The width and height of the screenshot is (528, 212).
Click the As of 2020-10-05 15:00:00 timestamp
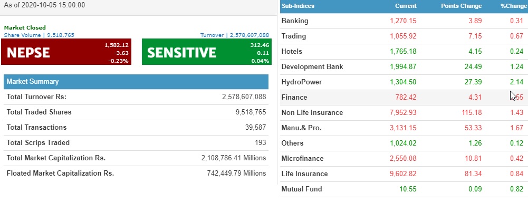pos(44,5)
